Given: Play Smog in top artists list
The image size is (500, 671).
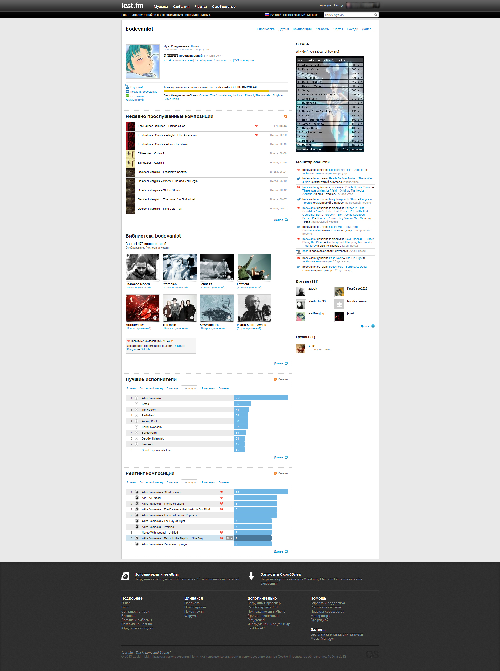Looking at the screenshot, I should (137, 404).
